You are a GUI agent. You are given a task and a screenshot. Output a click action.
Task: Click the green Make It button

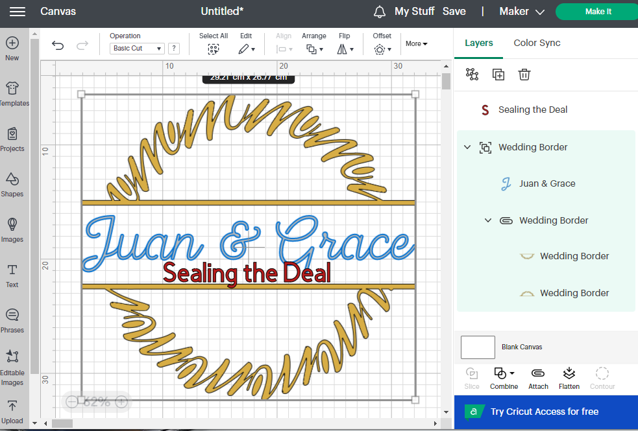pos(597,12)
